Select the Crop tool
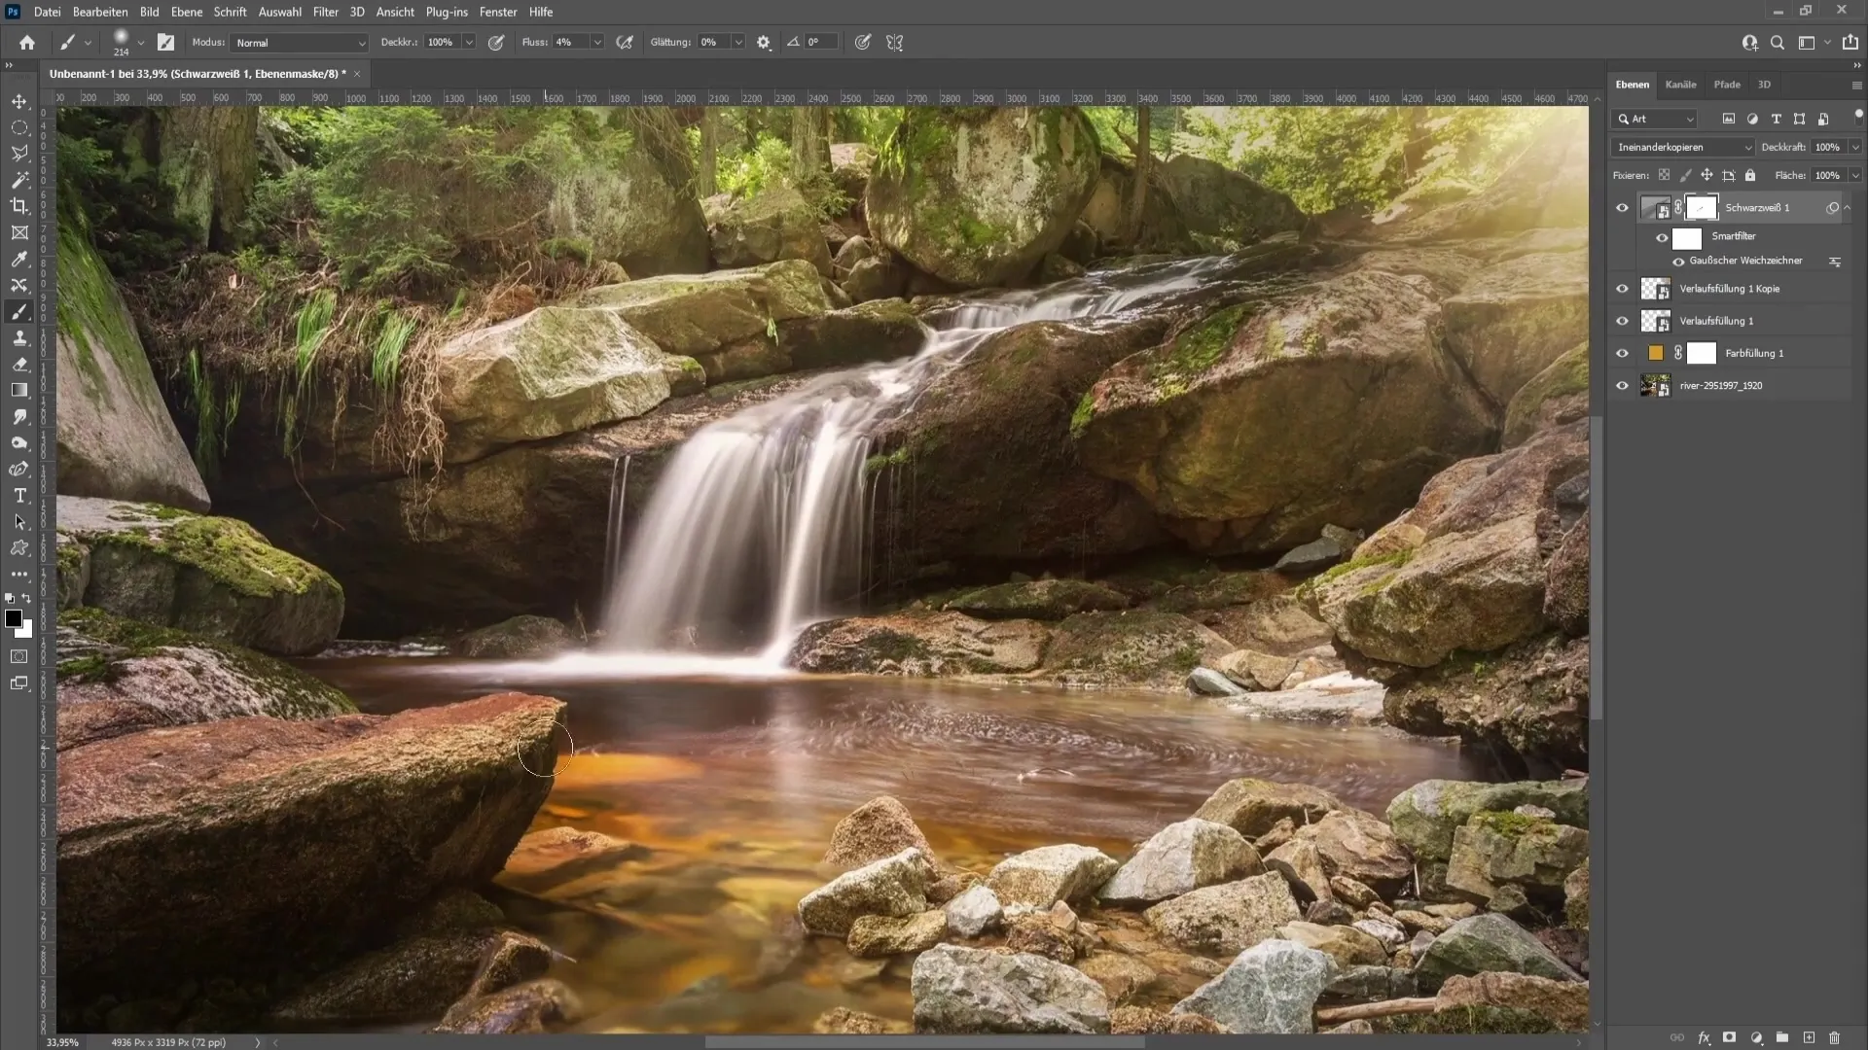Viewport: 1868px width, 1050px height. [19, 205]
